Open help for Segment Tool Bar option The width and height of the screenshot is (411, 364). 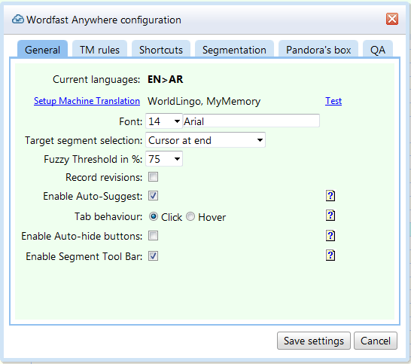[x=330, y=255]
